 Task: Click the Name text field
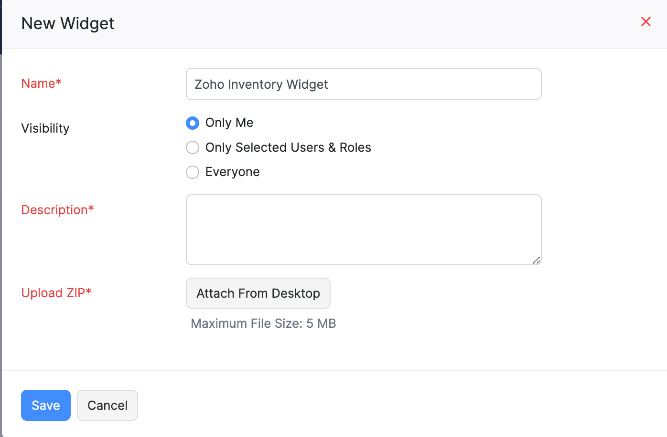[363, 84]
